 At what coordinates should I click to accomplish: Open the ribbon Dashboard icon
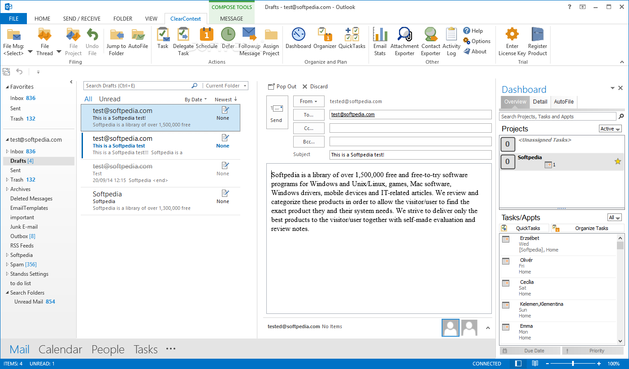click(298, 38)
